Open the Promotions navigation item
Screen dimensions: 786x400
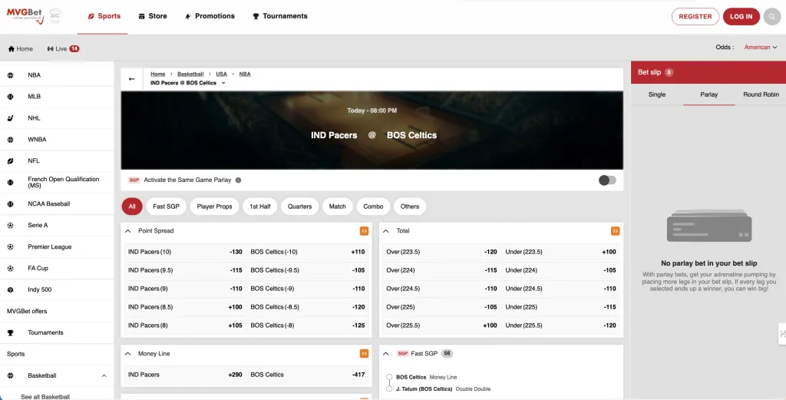pos(210,16)
